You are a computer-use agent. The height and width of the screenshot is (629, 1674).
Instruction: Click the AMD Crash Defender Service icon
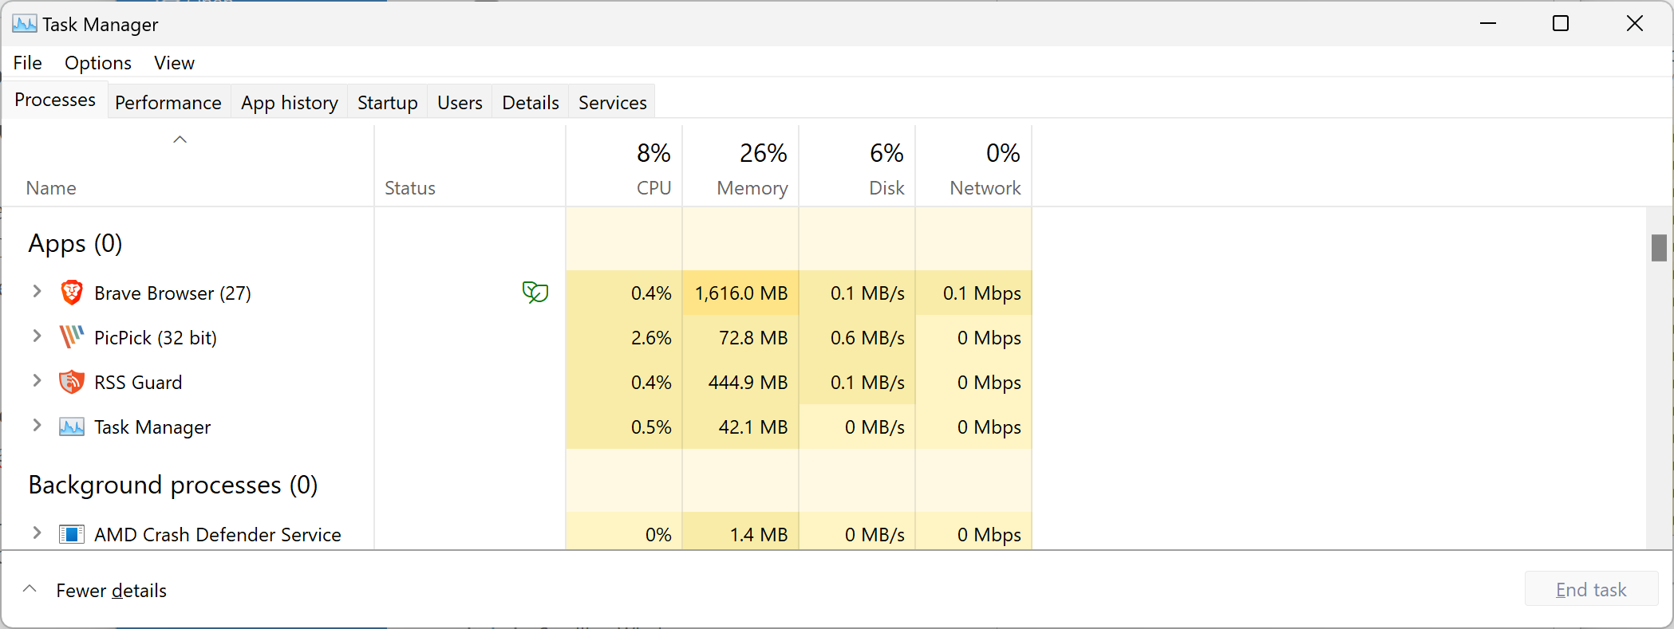point(72,534)
